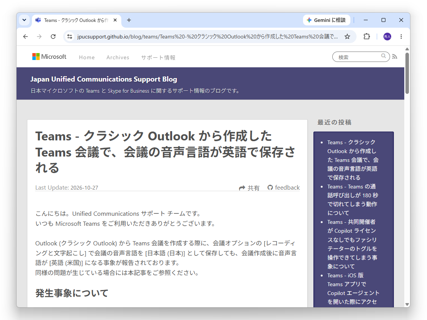The height and width of the screenshot is (320, 427).
Task: View site information icon in address bar
Action: coord(70,37)
